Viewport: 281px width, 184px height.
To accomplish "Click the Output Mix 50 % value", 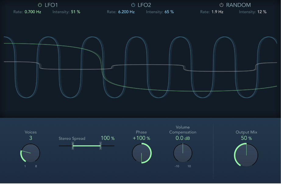I will click(x=246, y=138).
